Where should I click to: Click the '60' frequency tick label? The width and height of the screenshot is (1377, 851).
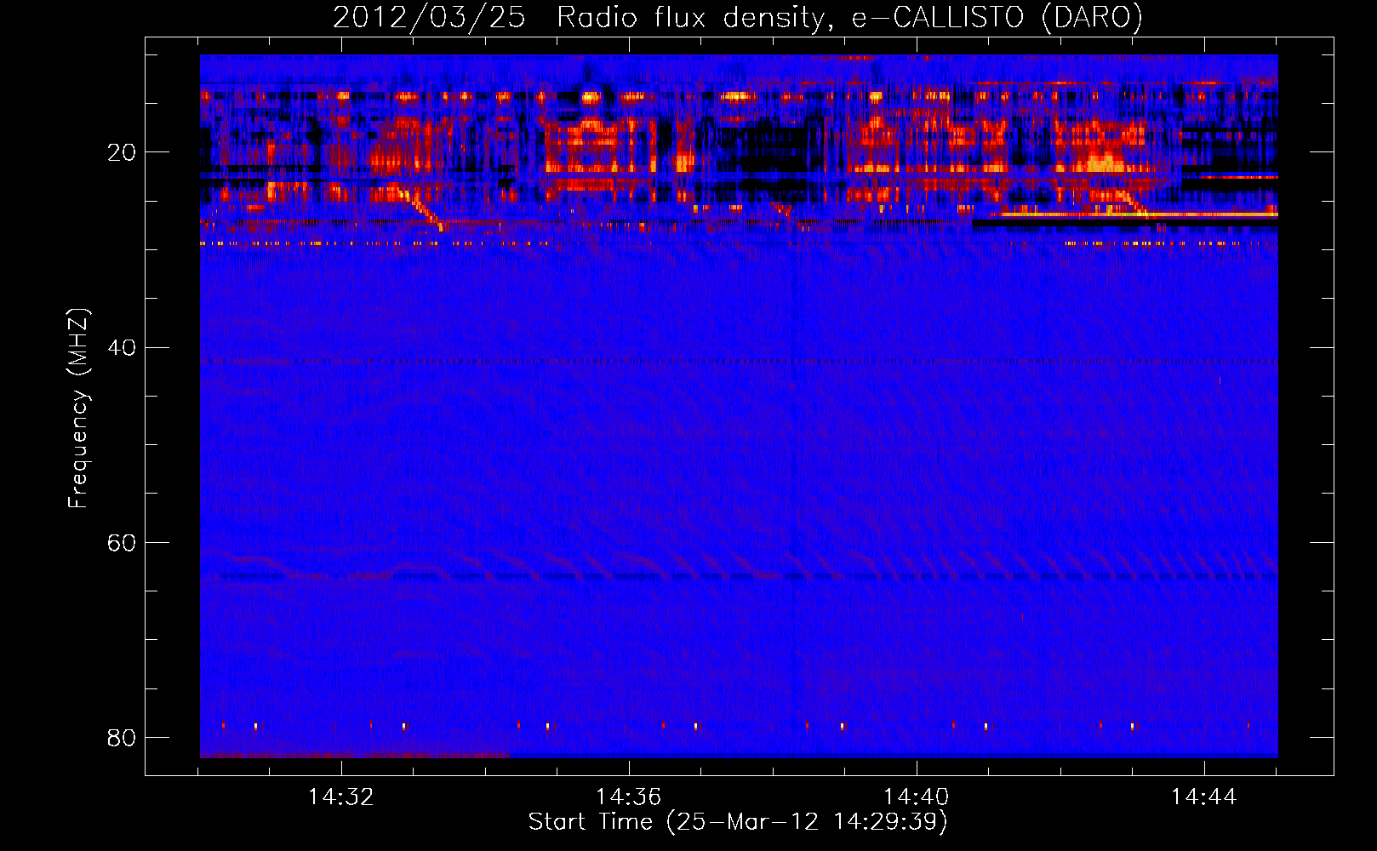[x=122, y=543]
